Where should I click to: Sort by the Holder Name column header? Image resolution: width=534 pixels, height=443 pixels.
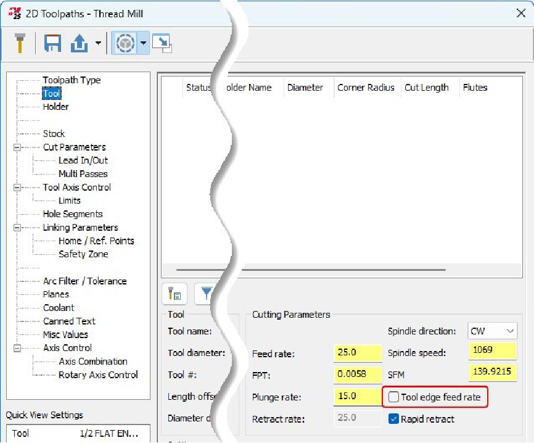[x=249, y=88]
